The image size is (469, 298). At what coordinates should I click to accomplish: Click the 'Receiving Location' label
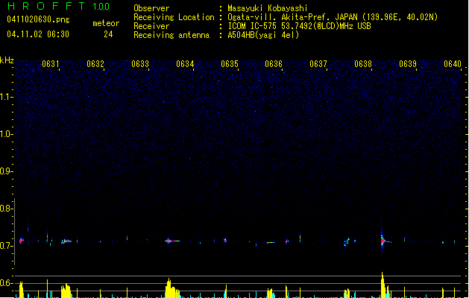click(x=174, y=17)
